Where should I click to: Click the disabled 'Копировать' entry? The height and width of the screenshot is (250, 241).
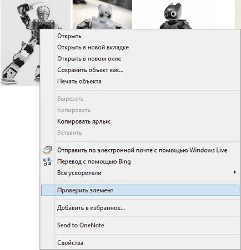point(140,110)
